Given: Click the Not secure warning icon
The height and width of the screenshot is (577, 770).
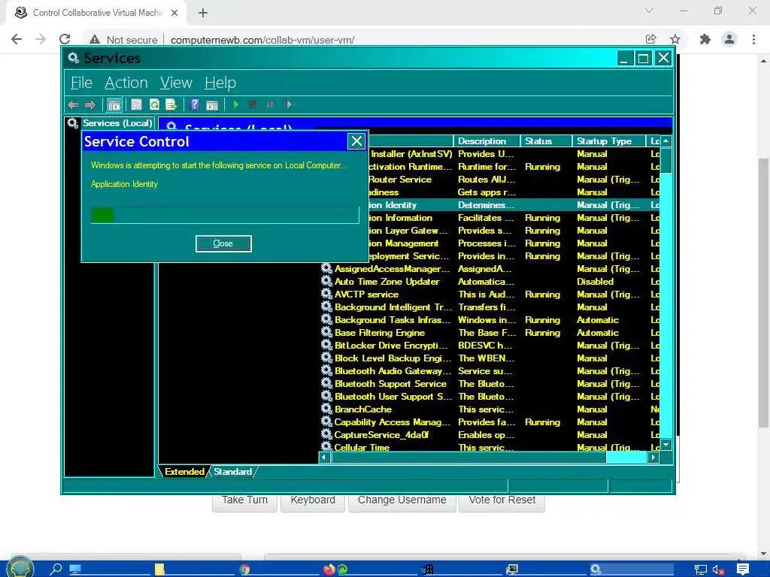Looking at the screenshot, I should click(x=95, y=40).
